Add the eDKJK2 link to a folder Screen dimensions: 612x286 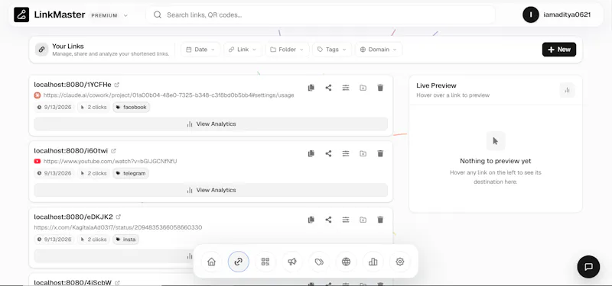pos(363,220)
